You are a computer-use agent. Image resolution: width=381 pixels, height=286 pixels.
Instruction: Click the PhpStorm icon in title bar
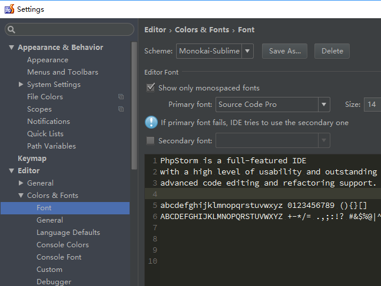tap(9, 9)
